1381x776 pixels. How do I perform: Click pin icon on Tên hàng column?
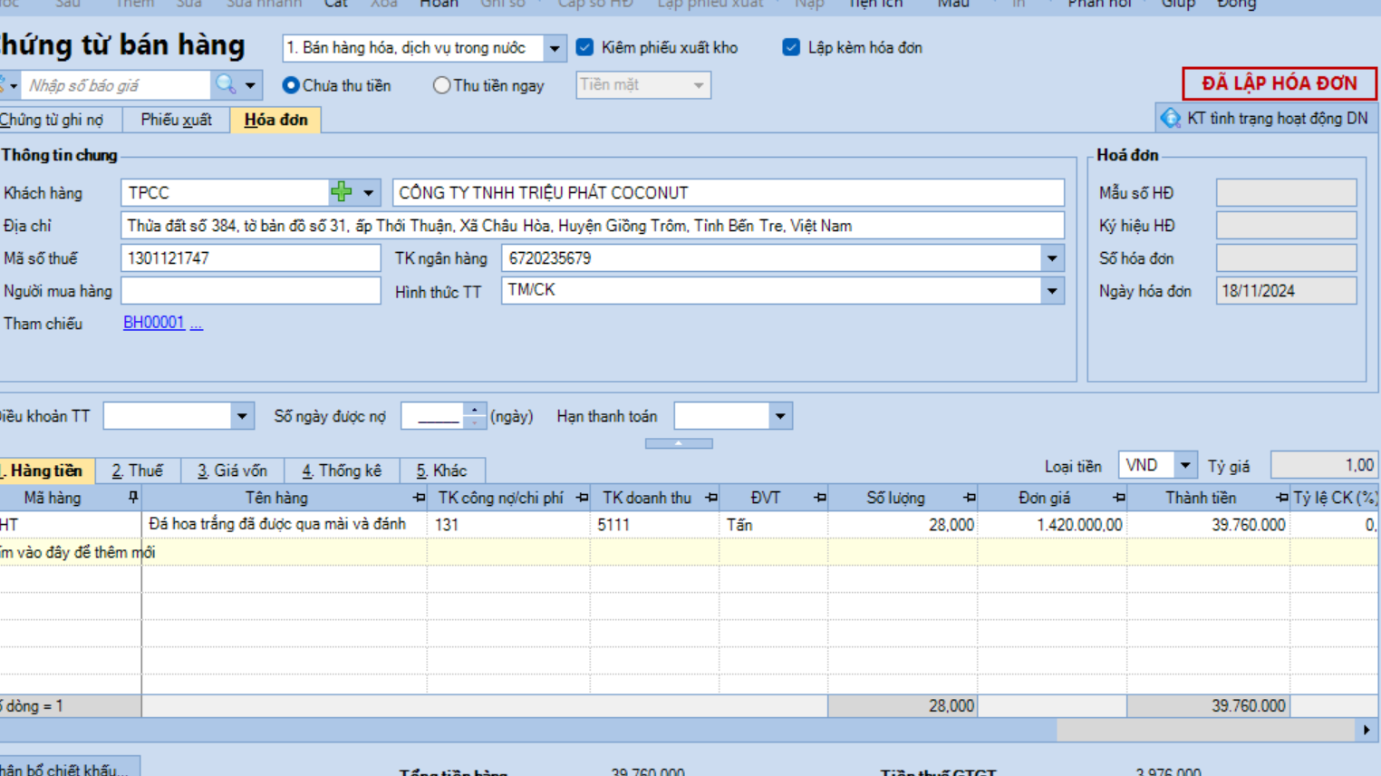418,498
